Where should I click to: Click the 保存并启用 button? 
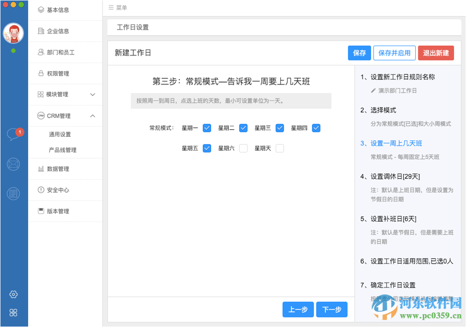pyautogui.click(x=394, y=53)
